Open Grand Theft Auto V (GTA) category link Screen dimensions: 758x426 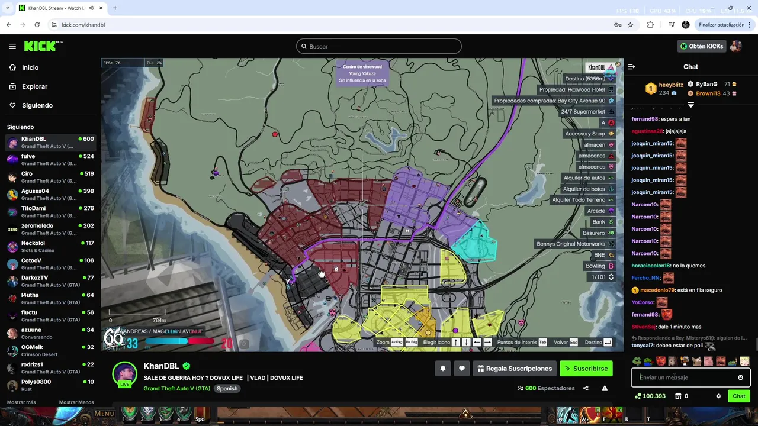[x=176, y=389]
